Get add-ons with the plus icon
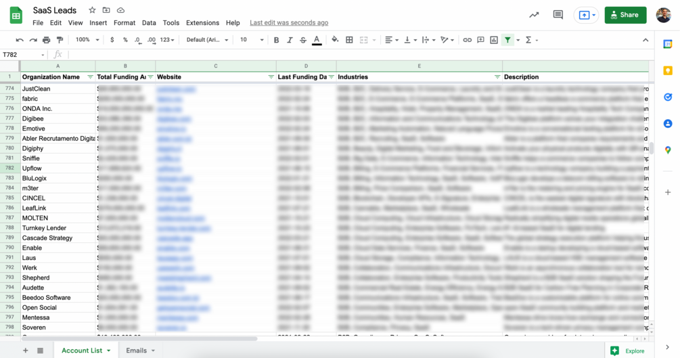Screen dimensions: 680x358 (668, 192)
